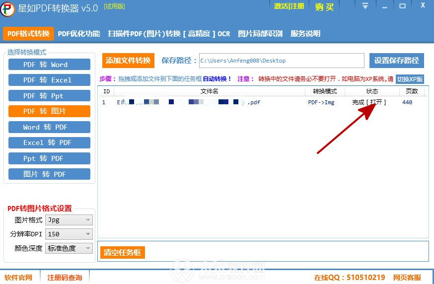Click the 文件名 column header
The height and width of the screenshot is (284, 434).
(209, 91)
